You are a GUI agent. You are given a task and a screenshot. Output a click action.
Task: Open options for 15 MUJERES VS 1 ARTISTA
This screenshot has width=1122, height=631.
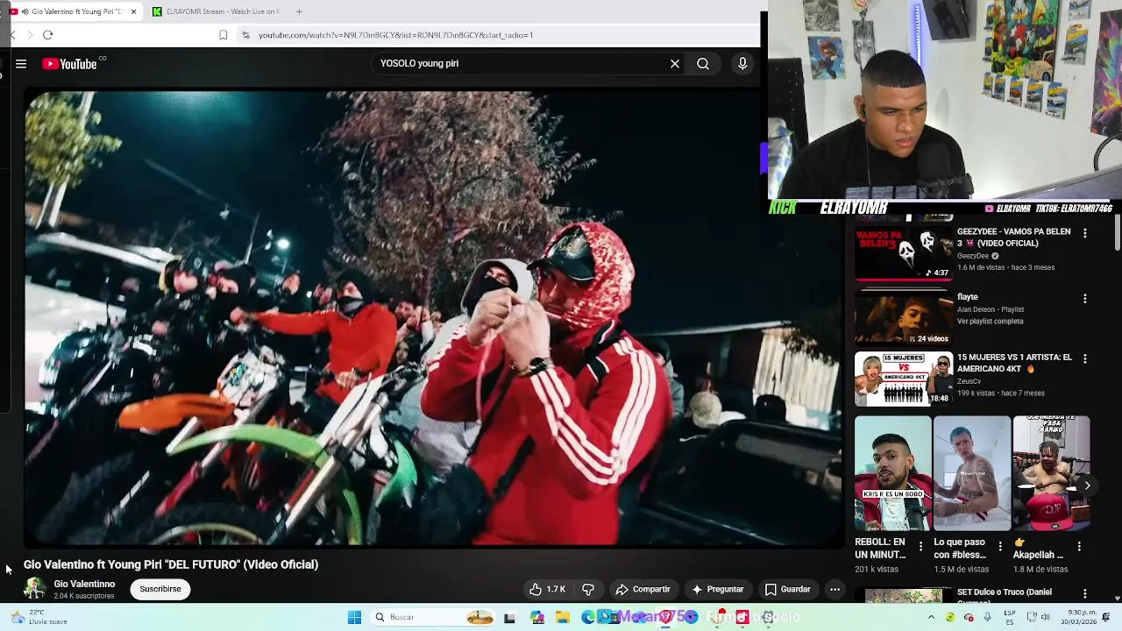coord(1085,359)
